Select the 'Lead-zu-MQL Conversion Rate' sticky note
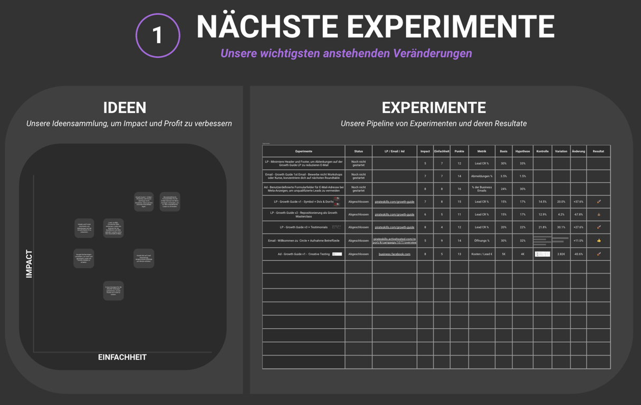This screenshot has width=641, height=405. 113,228
